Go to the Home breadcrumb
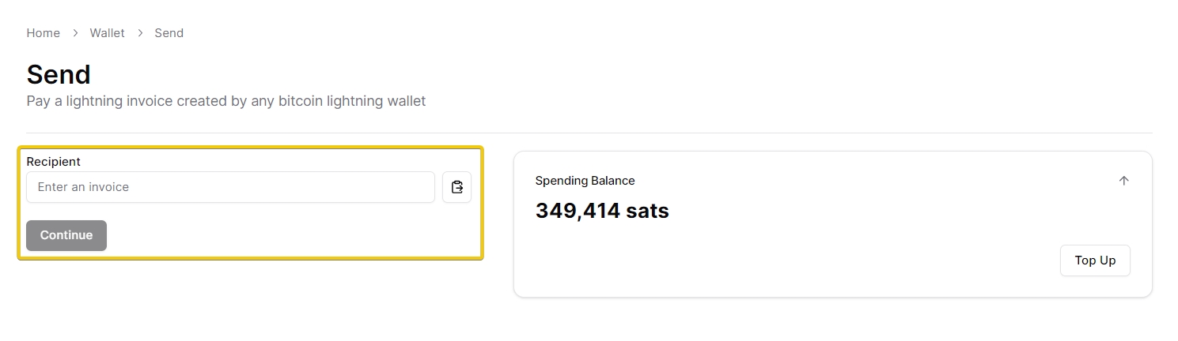 point(44,33)
